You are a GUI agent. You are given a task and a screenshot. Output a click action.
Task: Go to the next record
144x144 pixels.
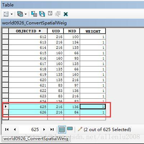pyautogui.click(x=44, y=129)
